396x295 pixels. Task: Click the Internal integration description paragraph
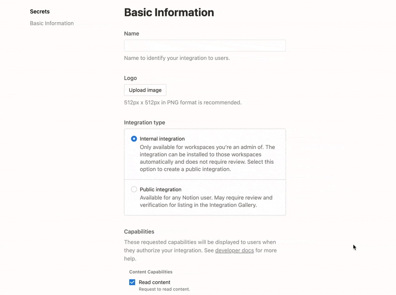tap(207, 158)
